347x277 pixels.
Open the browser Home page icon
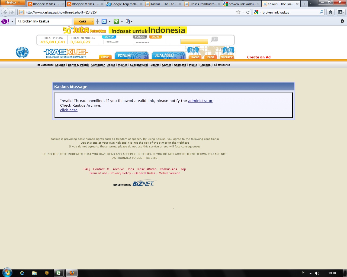pos(330,12)
